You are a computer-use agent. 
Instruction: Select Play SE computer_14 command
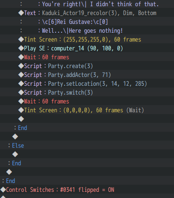click(x=87, y=48)
